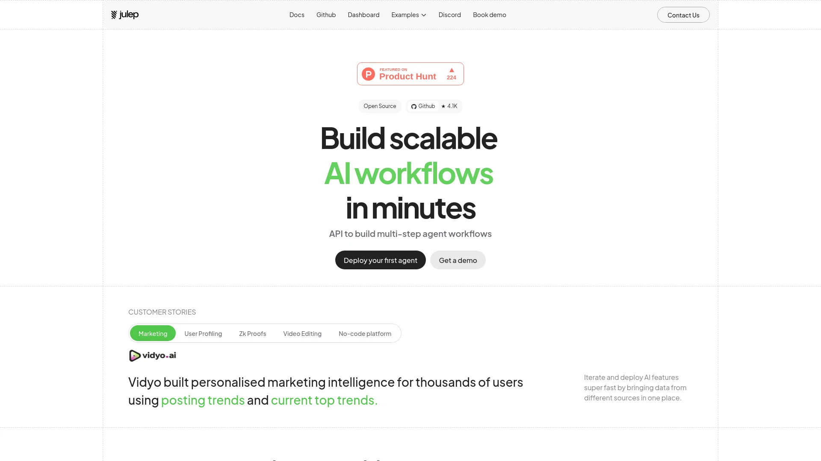
Task: Click the Contact Us button
Action: coord(683,15)
